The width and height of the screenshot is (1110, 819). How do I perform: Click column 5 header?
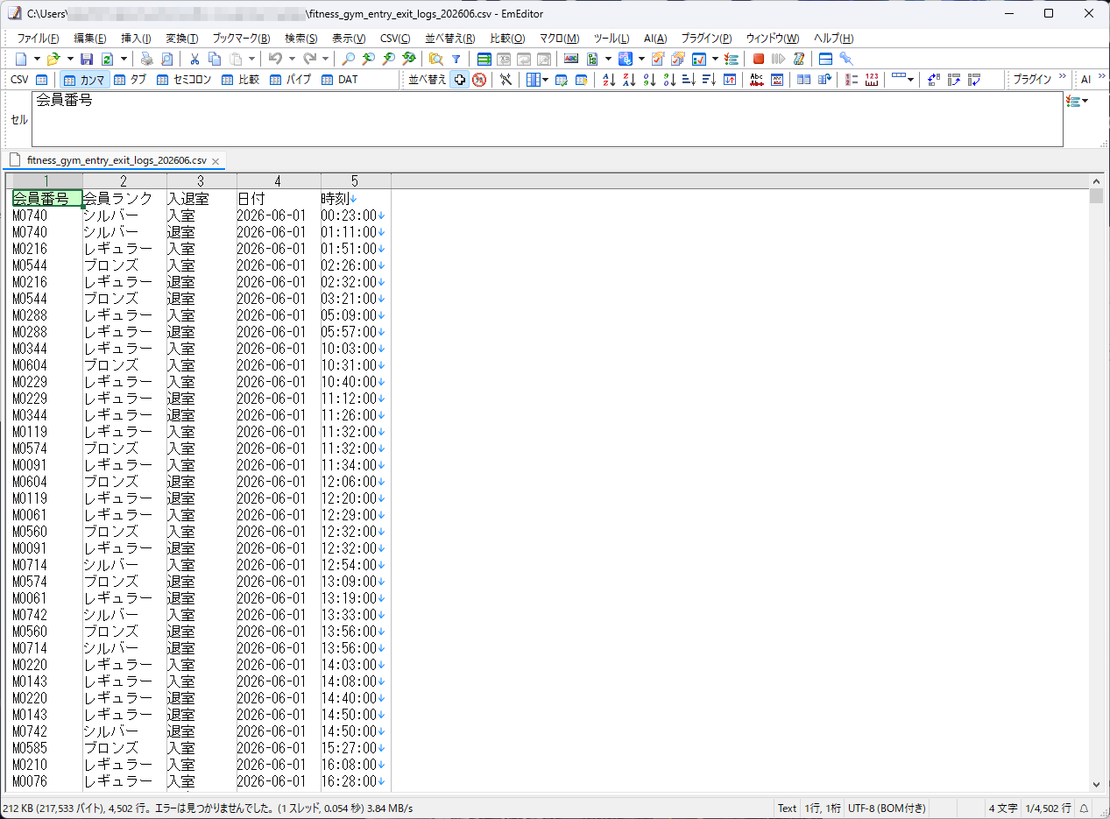pos(355,181)
